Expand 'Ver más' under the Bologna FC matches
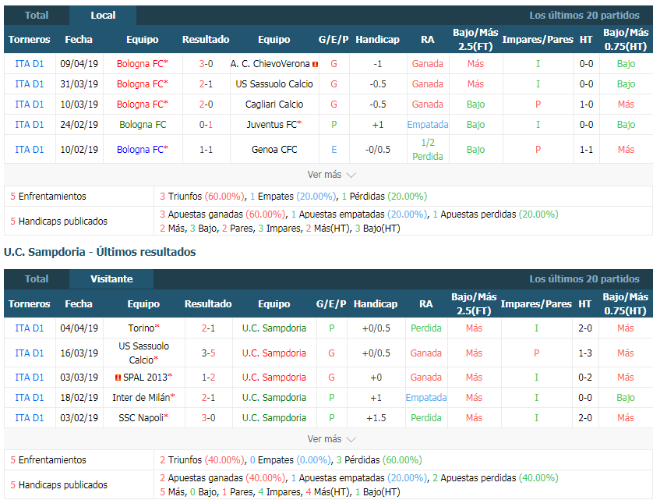653x500 pixels. click(x=331, y=175)
